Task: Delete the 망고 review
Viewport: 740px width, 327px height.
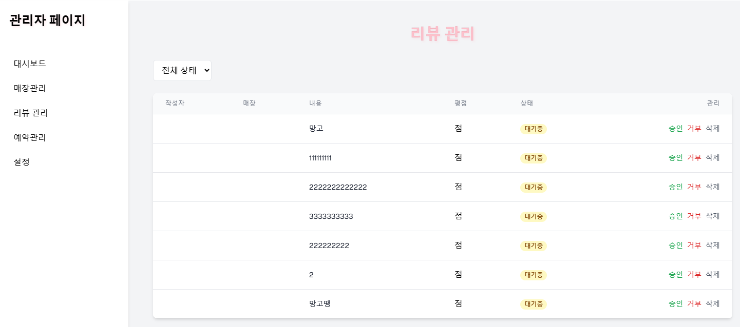Action: [x=712, y=128]
